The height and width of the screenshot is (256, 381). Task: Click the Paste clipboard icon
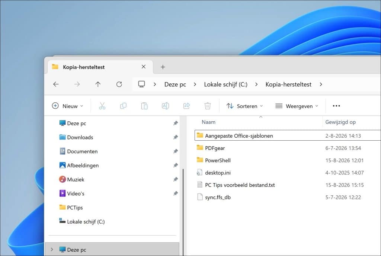pyautogui.click(x=144, y=106)
